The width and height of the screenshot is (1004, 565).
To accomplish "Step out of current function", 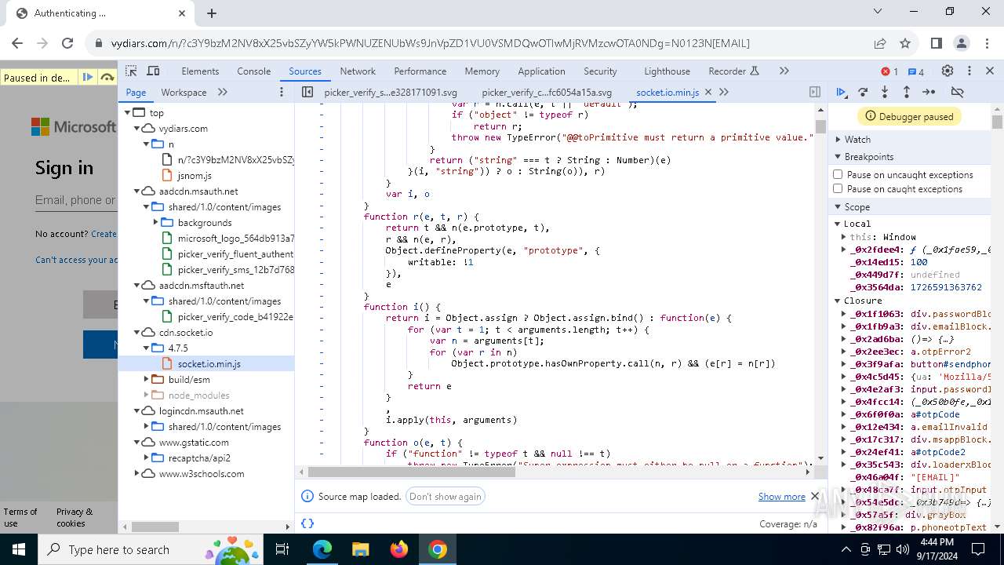I will point(906,92).
